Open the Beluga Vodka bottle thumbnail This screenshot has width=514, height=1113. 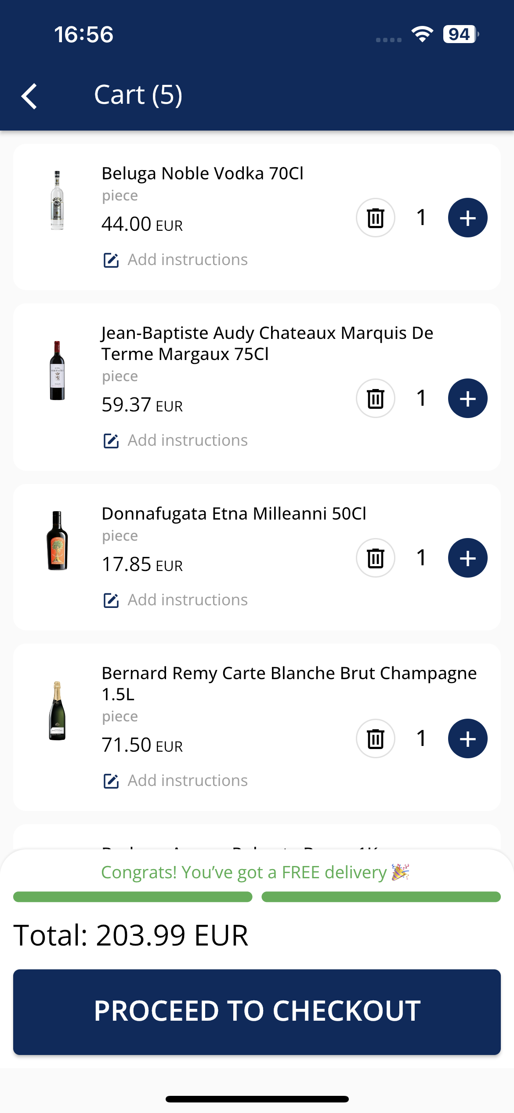(x=57, y=200)
